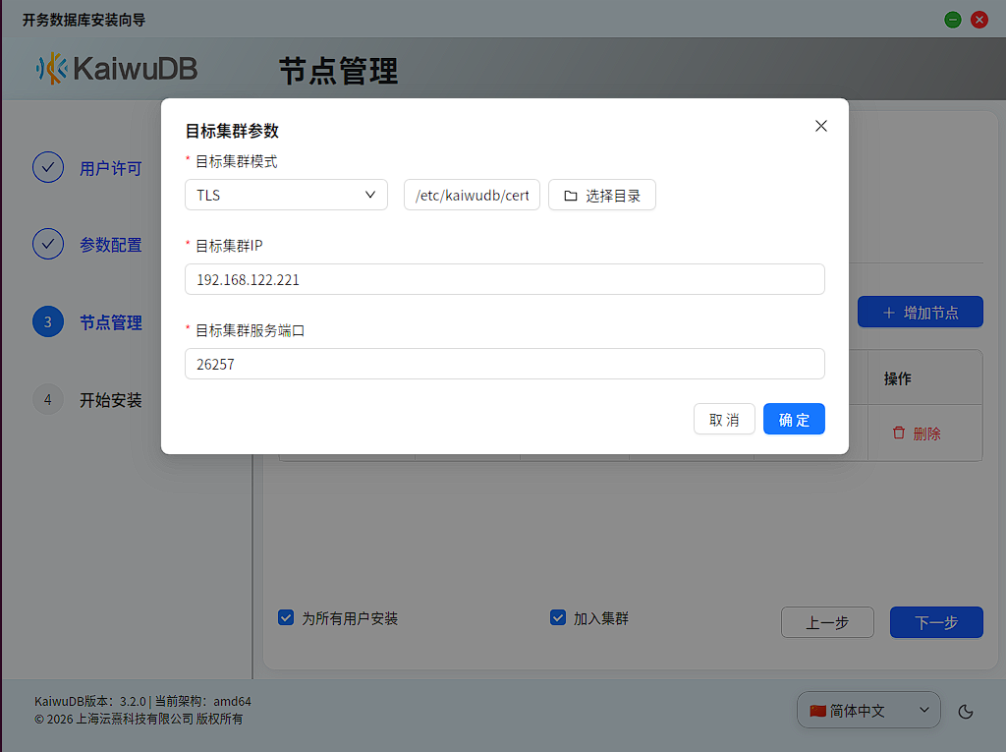Click the step 4 circle icon
This screenshot has height=752, width=1006.
point(48,399)
